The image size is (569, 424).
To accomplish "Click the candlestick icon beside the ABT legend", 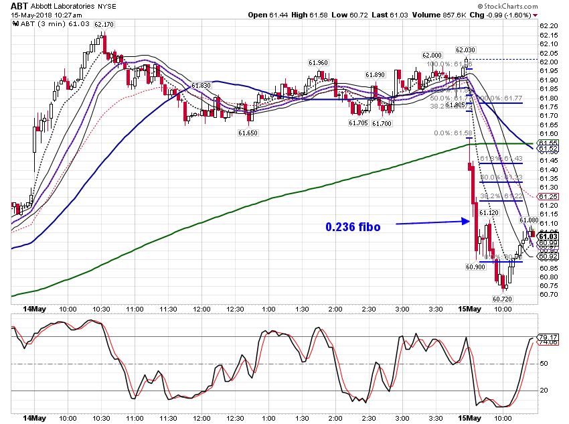I will pos(15,24).
